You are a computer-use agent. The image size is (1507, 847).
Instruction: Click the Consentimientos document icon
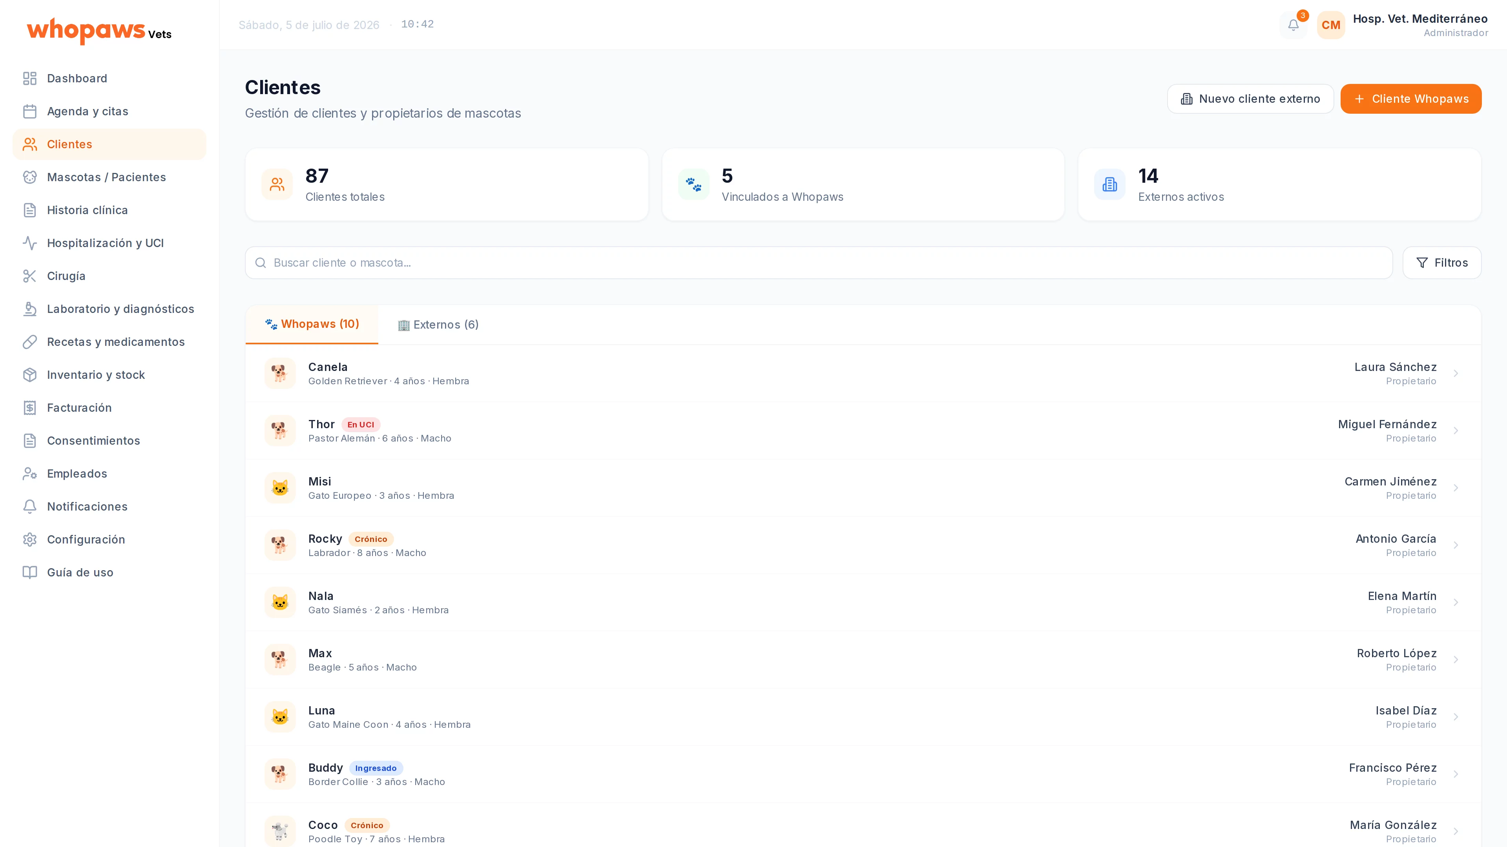(30, 440)
